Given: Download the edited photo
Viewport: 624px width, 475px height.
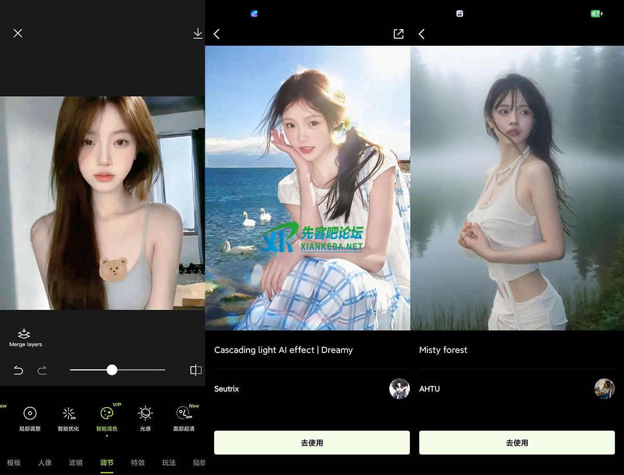Looking at the screenshot, I should (x=198, y=34).
